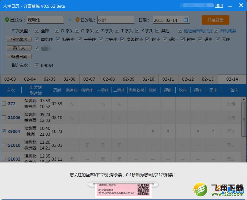Toggle 商务座 seat checkbox
Image resolution: width=247 pixels, height=200 pixels.
tap(37, 39)
